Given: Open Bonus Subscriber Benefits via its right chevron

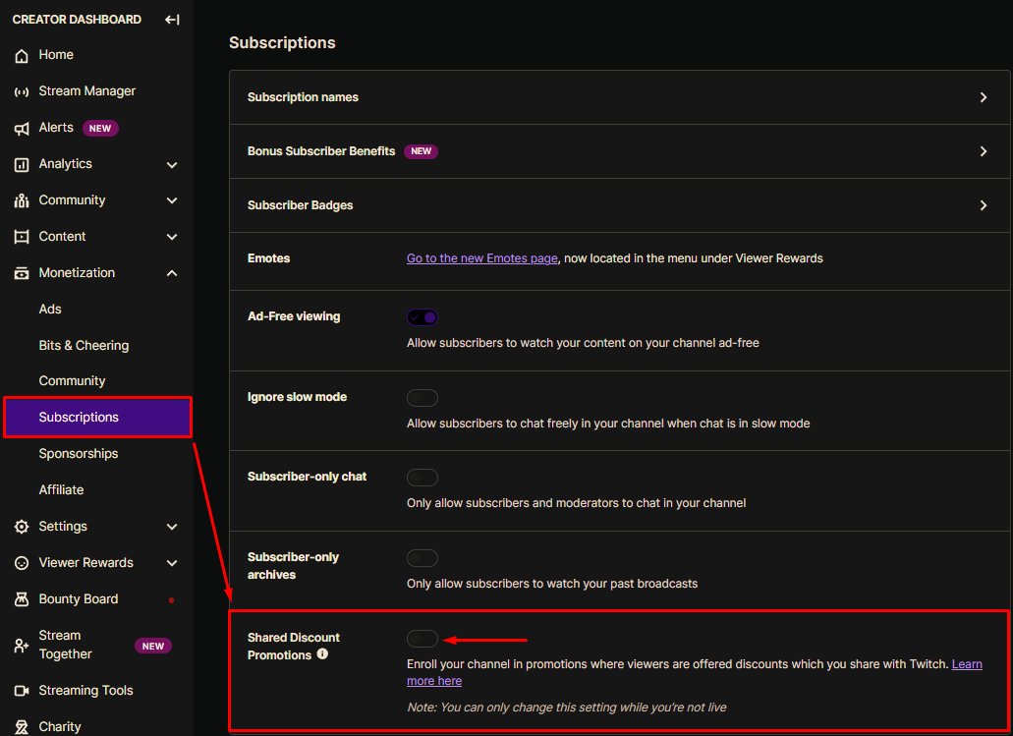Looking at the screenshot, I should pos(984,151).
